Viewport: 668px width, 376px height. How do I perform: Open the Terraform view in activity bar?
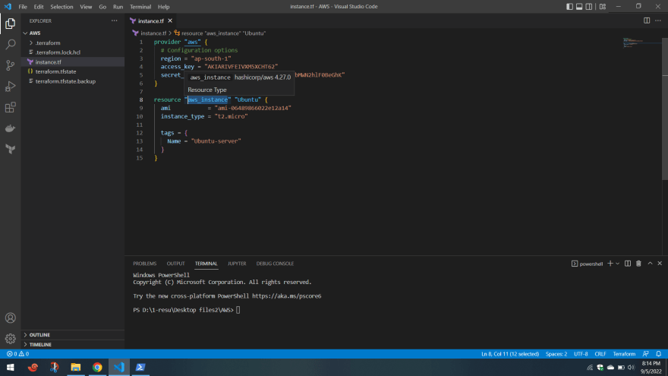point(10,149)
